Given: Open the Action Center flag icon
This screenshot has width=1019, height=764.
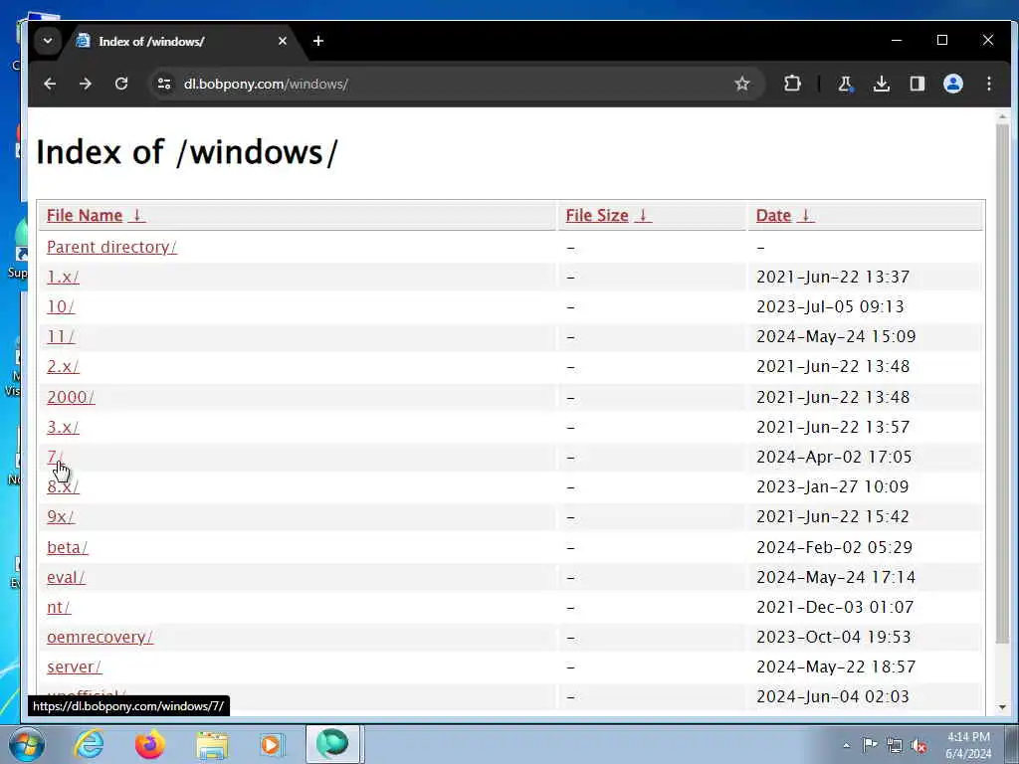Looking at the screenshot, I should 870,745.
